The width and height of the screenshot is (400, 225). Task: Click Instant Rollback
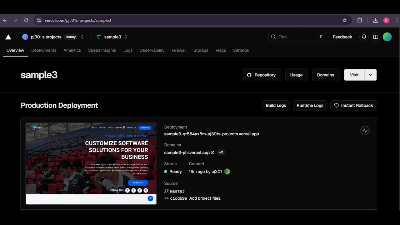pyautogui.click(x=353, y=105)
